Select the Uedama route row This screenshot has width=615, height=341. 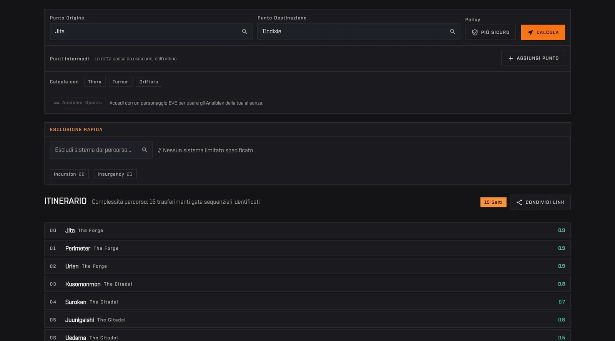307,336
